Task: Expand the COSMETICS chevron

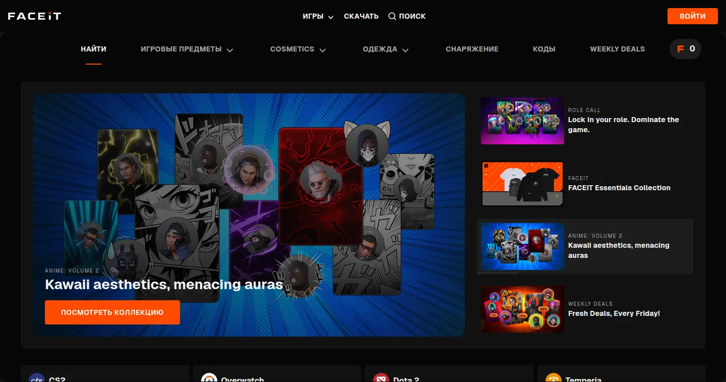Action: point(323,49)
